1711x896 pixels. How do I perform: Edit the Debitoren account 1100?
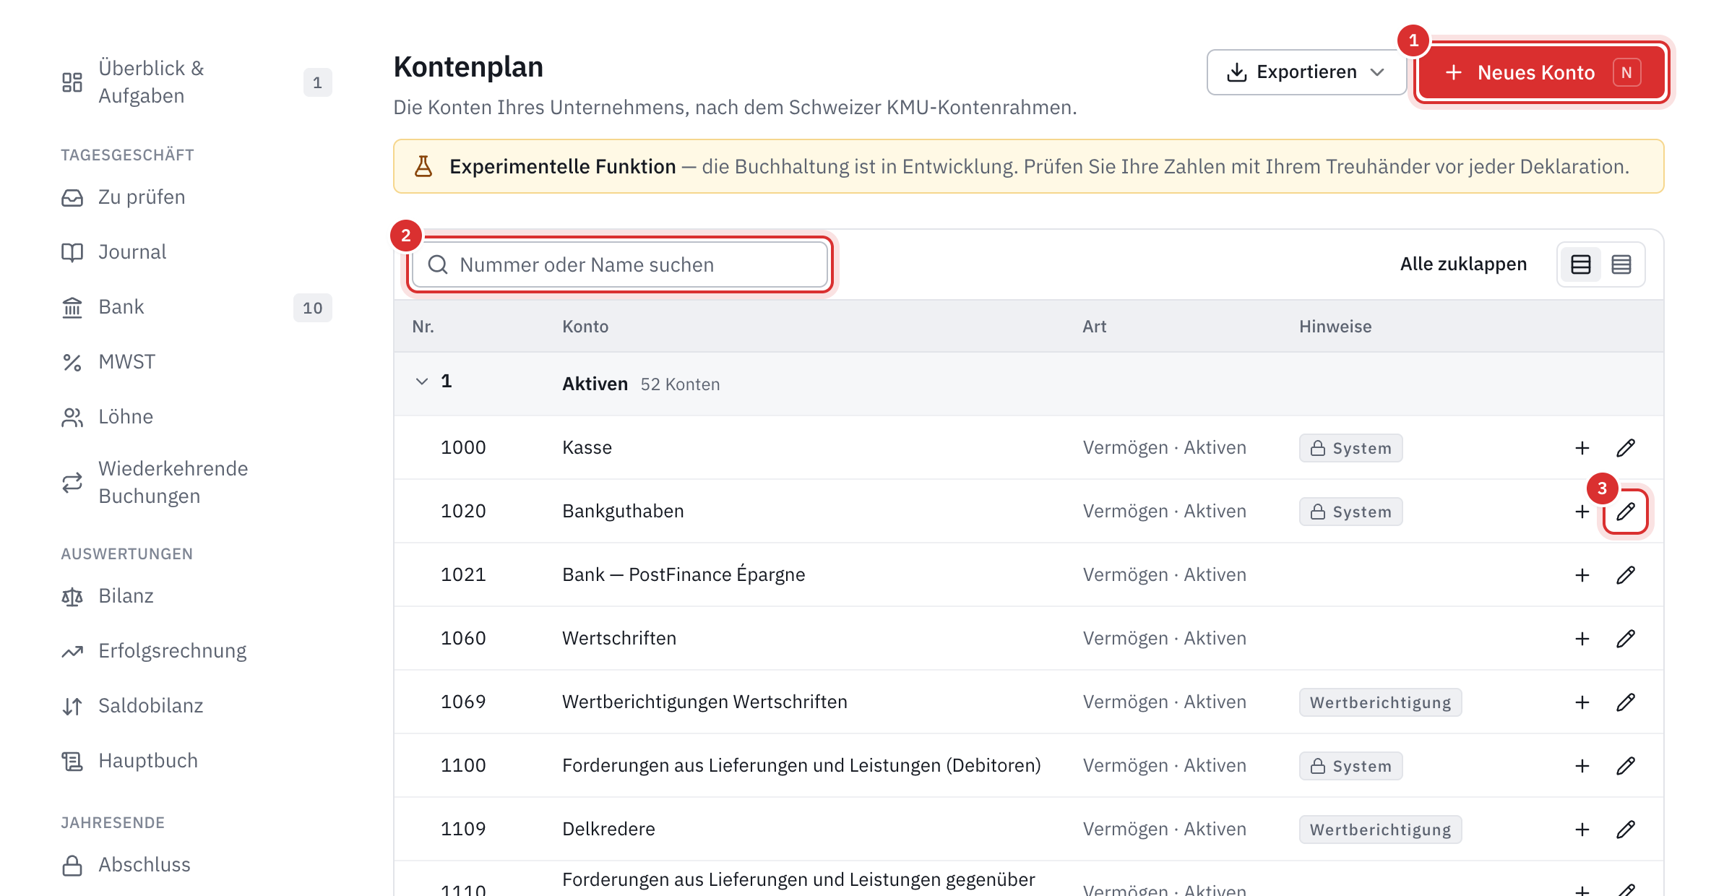tap(1626, 766)
